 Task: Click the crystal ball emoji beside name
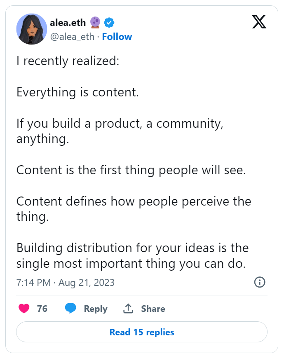click(x=95, y=22)
